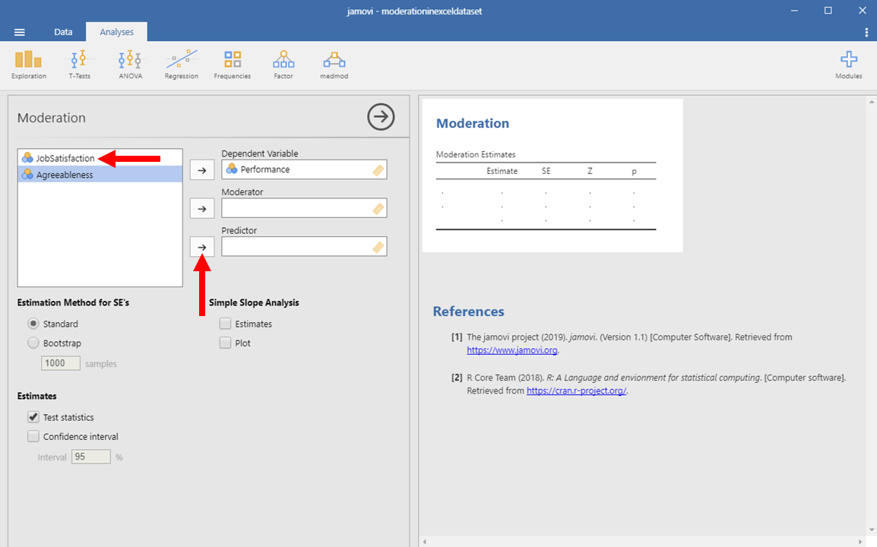Uncheck the Test statistics option

pyautogui.click(x=33, y=417)
